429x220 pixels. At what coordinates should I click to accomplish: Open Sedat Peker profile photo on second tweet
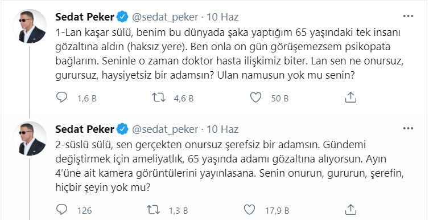point(30,138)
